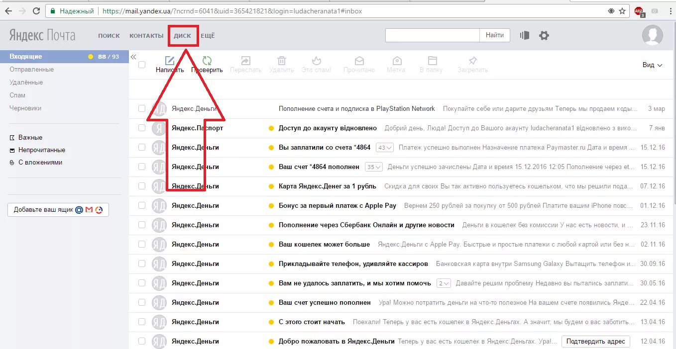The image size is (676, 349).
Task: Show Непрочитанные messages filter
Action: 37,150
